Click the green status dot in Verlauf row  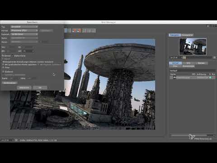click(x=210, y=77)
